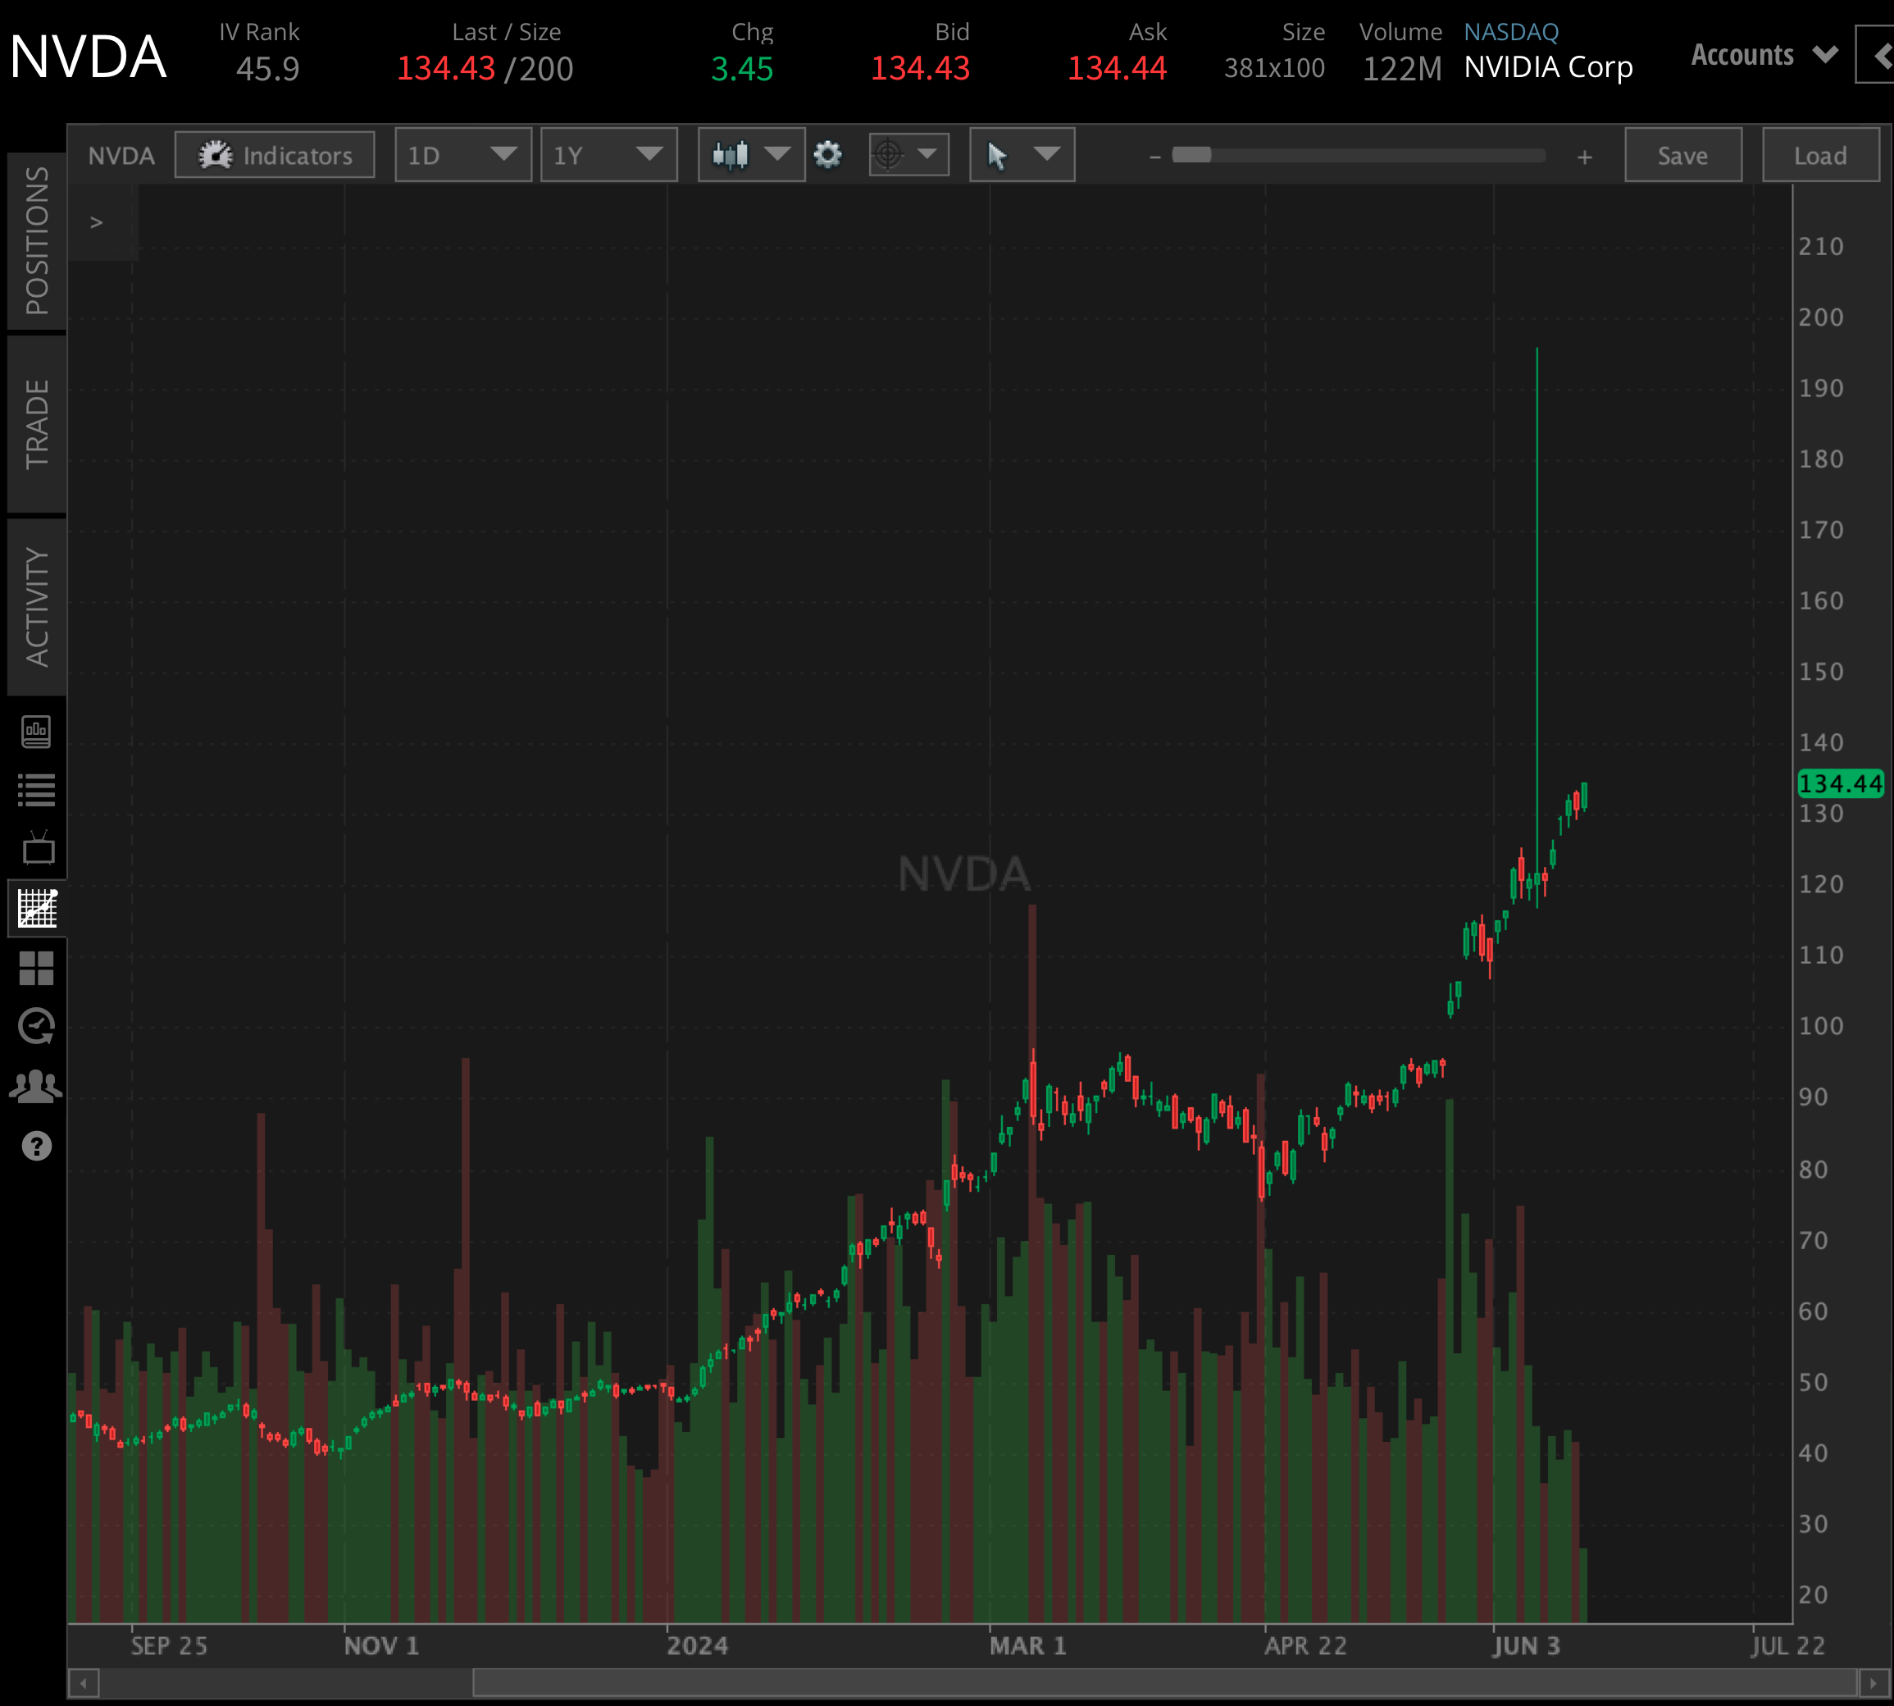Open the 1Y range dropdown

tap(608, 155)
